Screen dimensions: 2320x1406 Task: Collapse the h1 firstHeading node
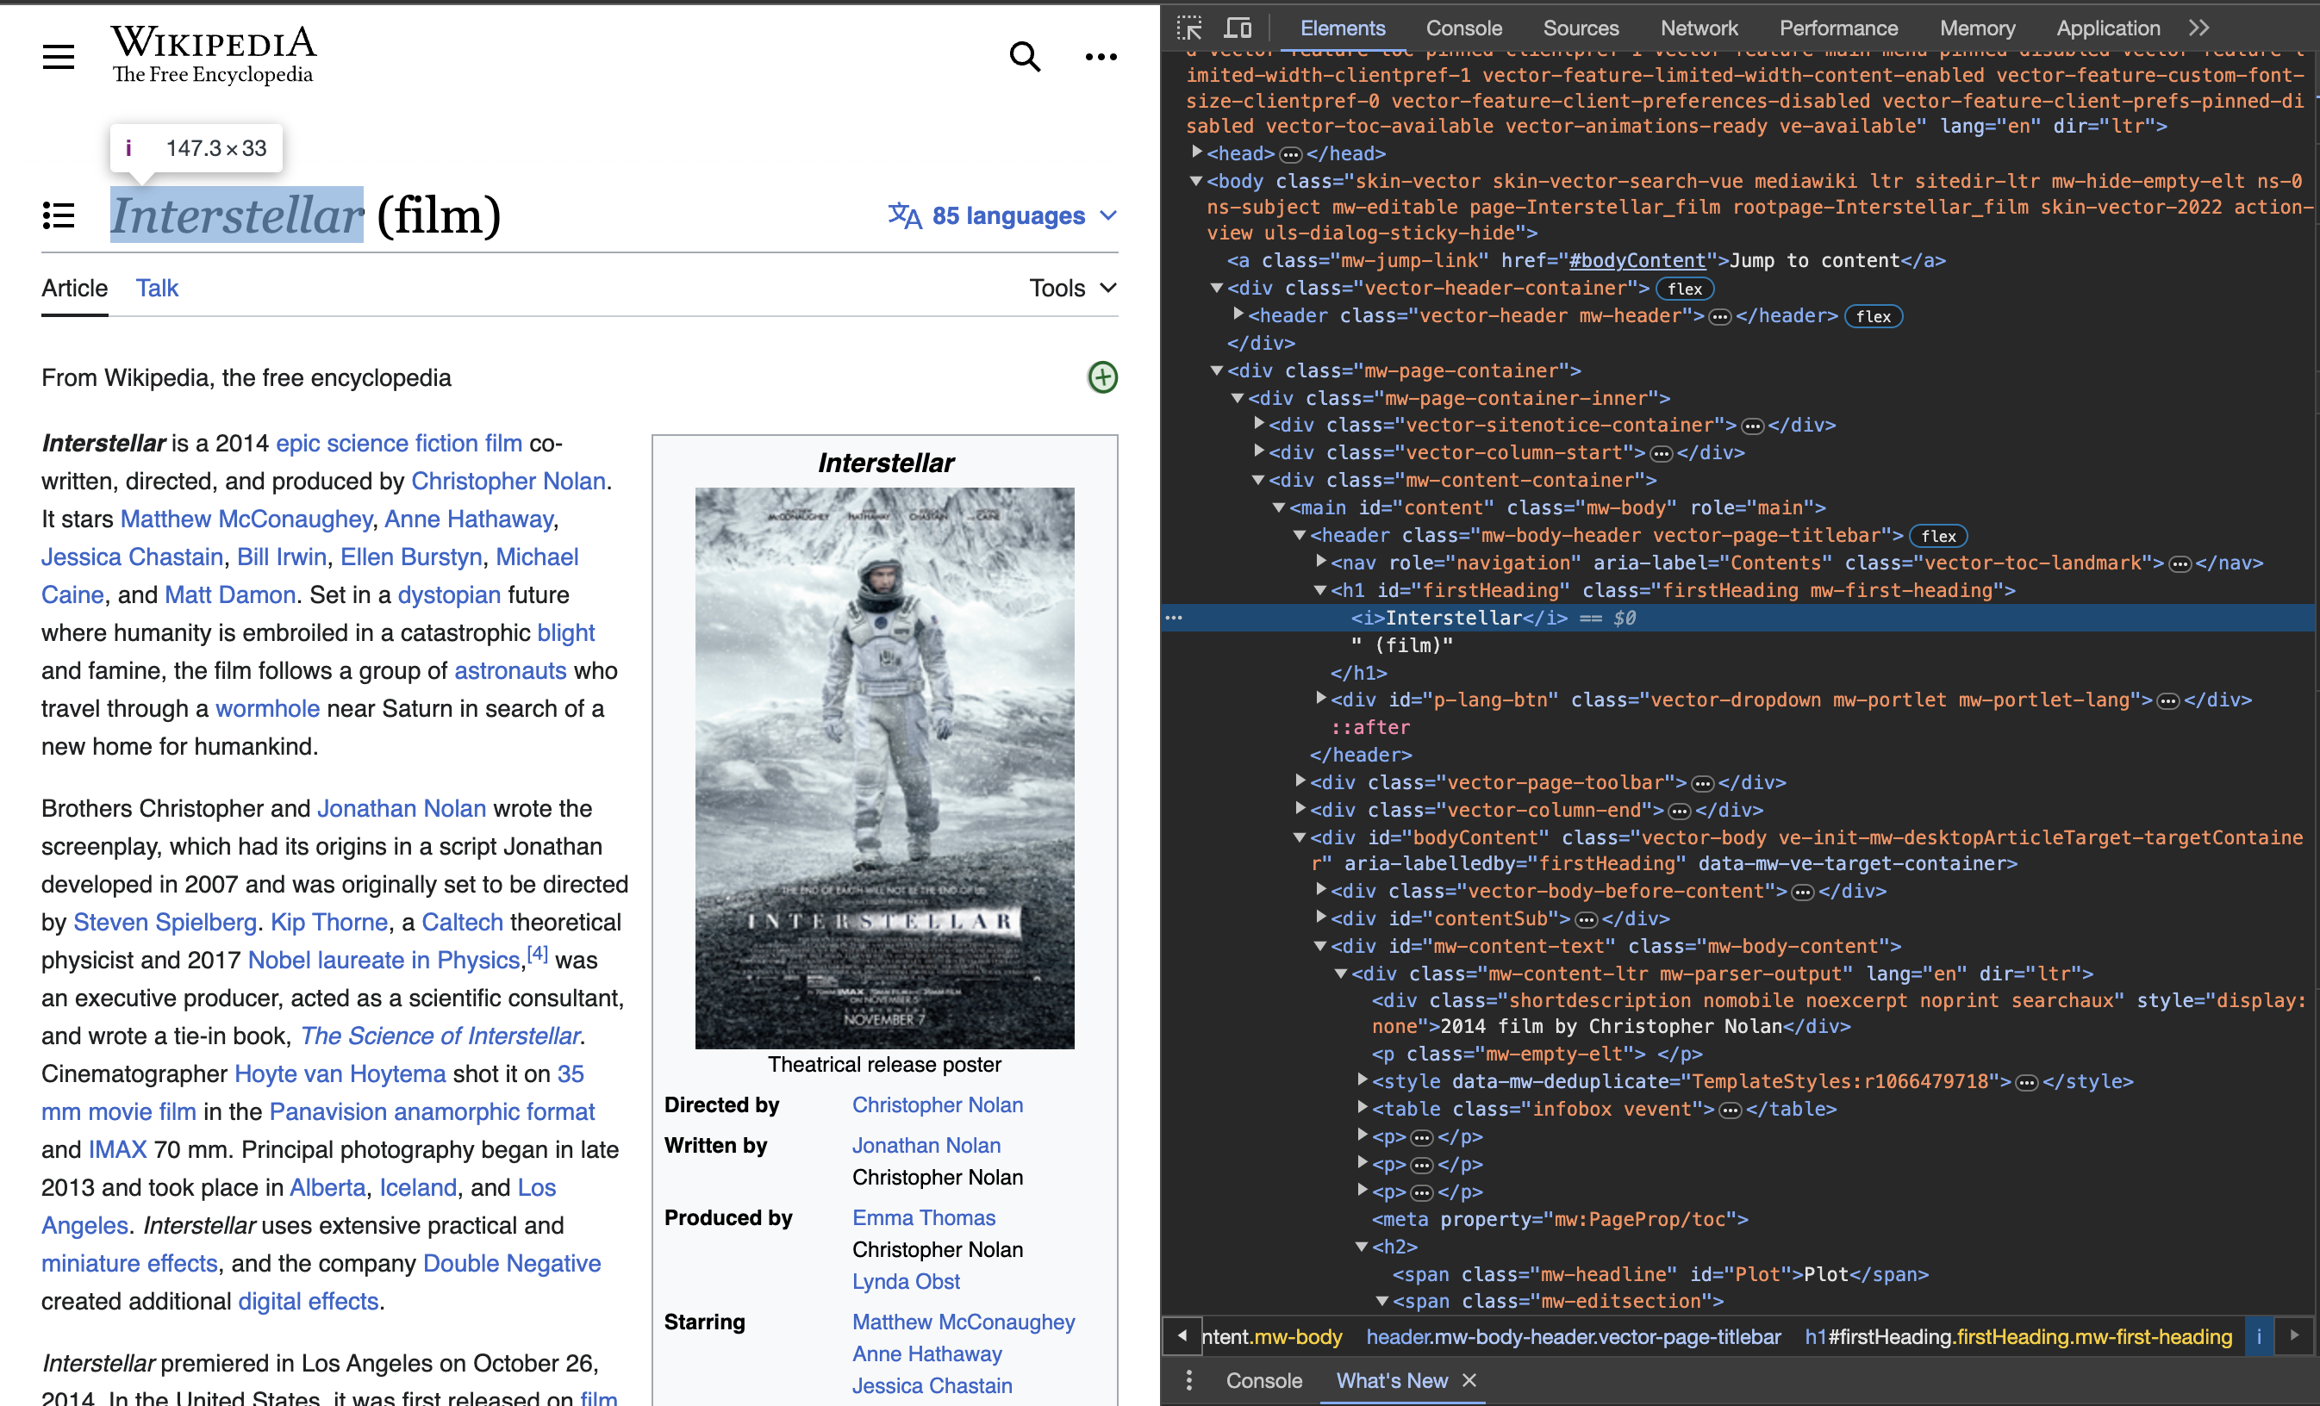coord(1320,590)
